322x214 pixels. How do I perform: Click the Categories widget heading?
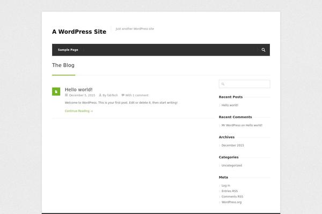pos(229,157)
